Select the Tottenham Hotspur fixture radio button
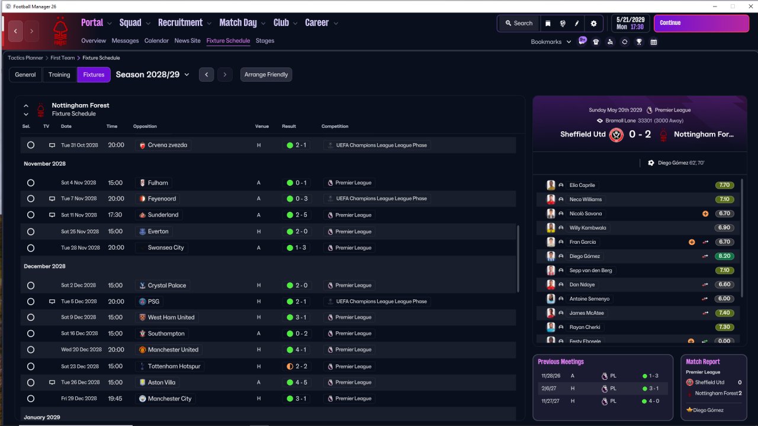Image resolution: width=758 pixels, height=426 pixels. 31,366
